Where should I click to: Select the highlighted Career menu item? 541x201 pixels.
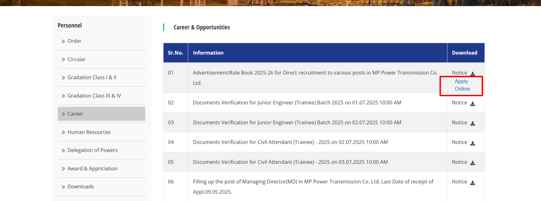75,114
